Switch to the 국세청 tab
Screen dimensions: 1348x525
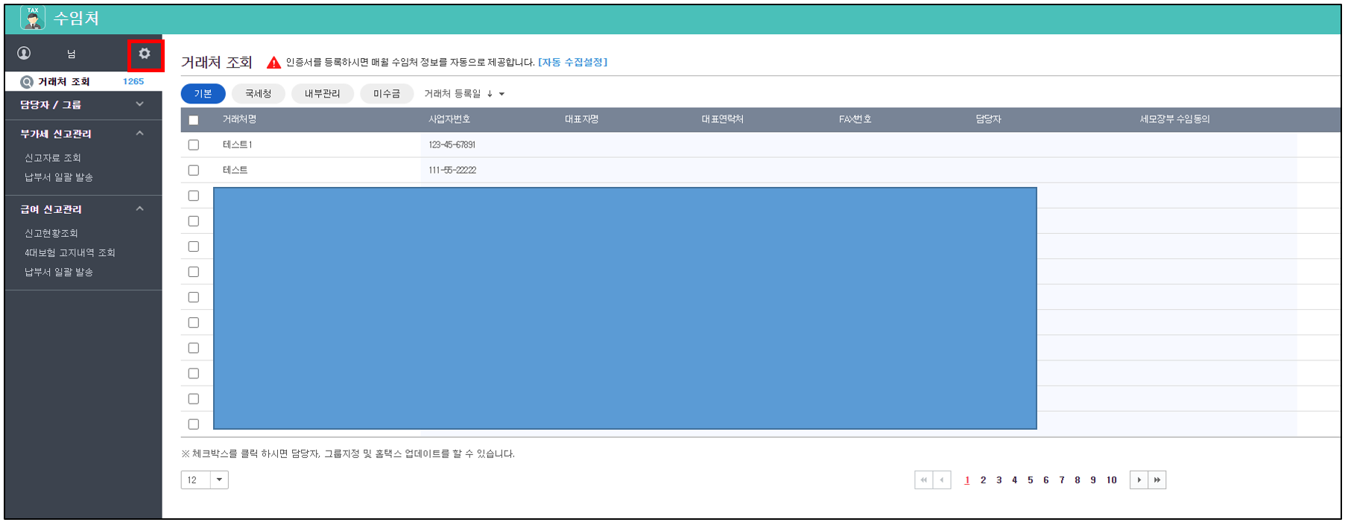pos(258,94)
